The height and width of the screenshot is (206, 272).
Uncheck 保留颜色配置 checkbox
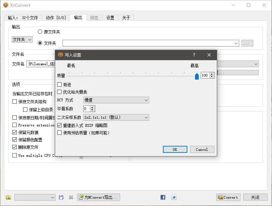pos(15,139)
